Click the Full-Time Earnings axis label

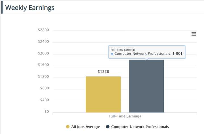(x=125, y=116)
